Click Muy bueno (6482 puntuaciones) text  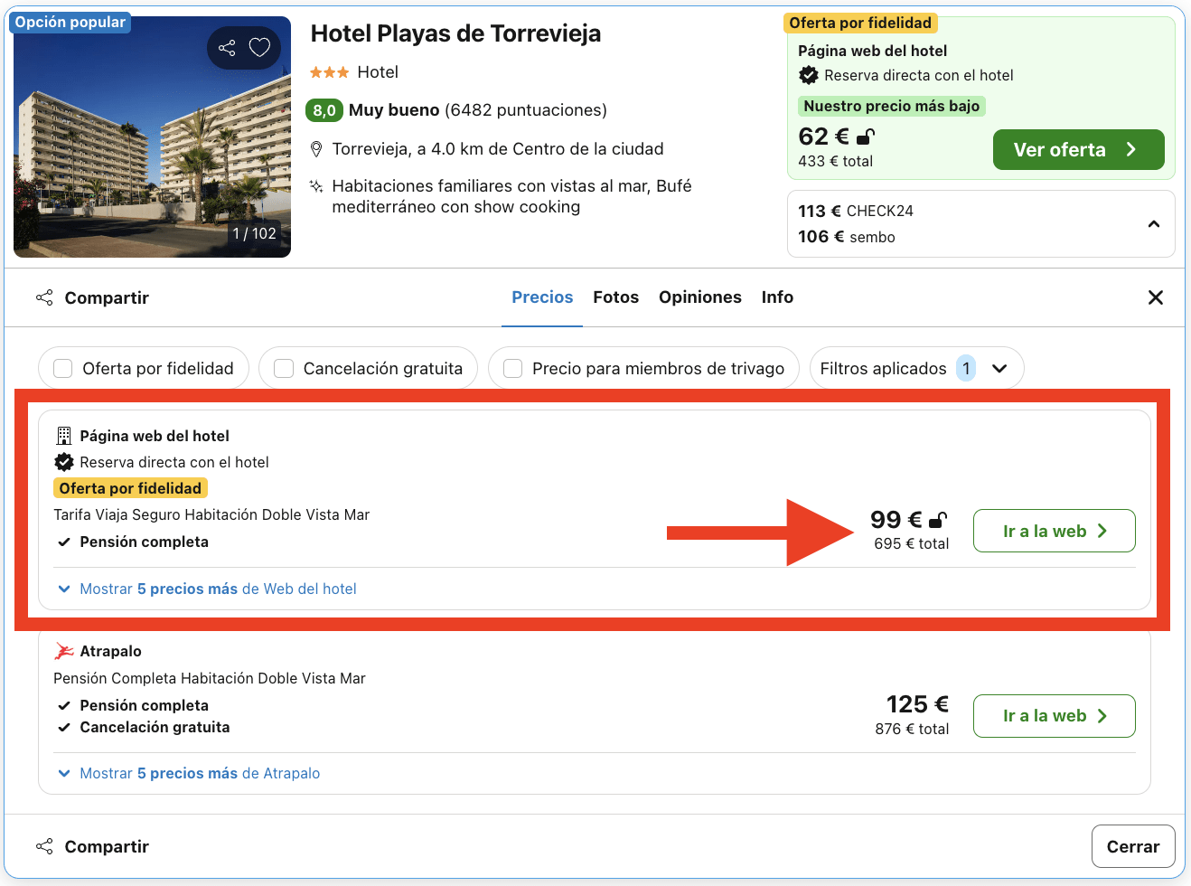(x=478, y=110)
